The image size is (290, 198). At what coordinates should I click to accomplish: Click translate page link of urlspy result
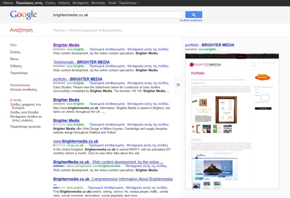147,145
